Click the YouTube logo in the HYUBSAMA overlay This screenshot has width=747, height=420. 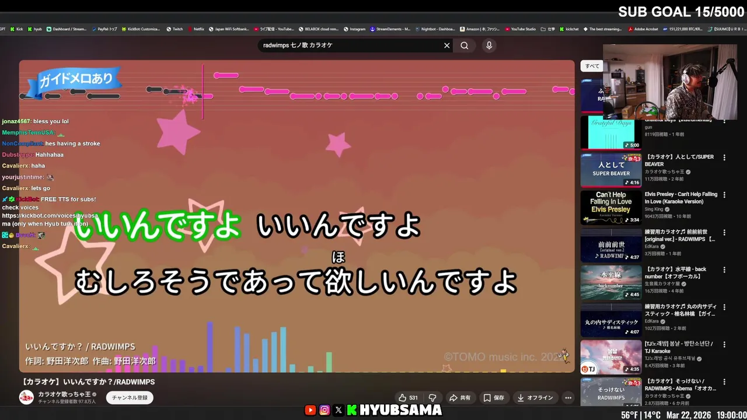point(310,410)
